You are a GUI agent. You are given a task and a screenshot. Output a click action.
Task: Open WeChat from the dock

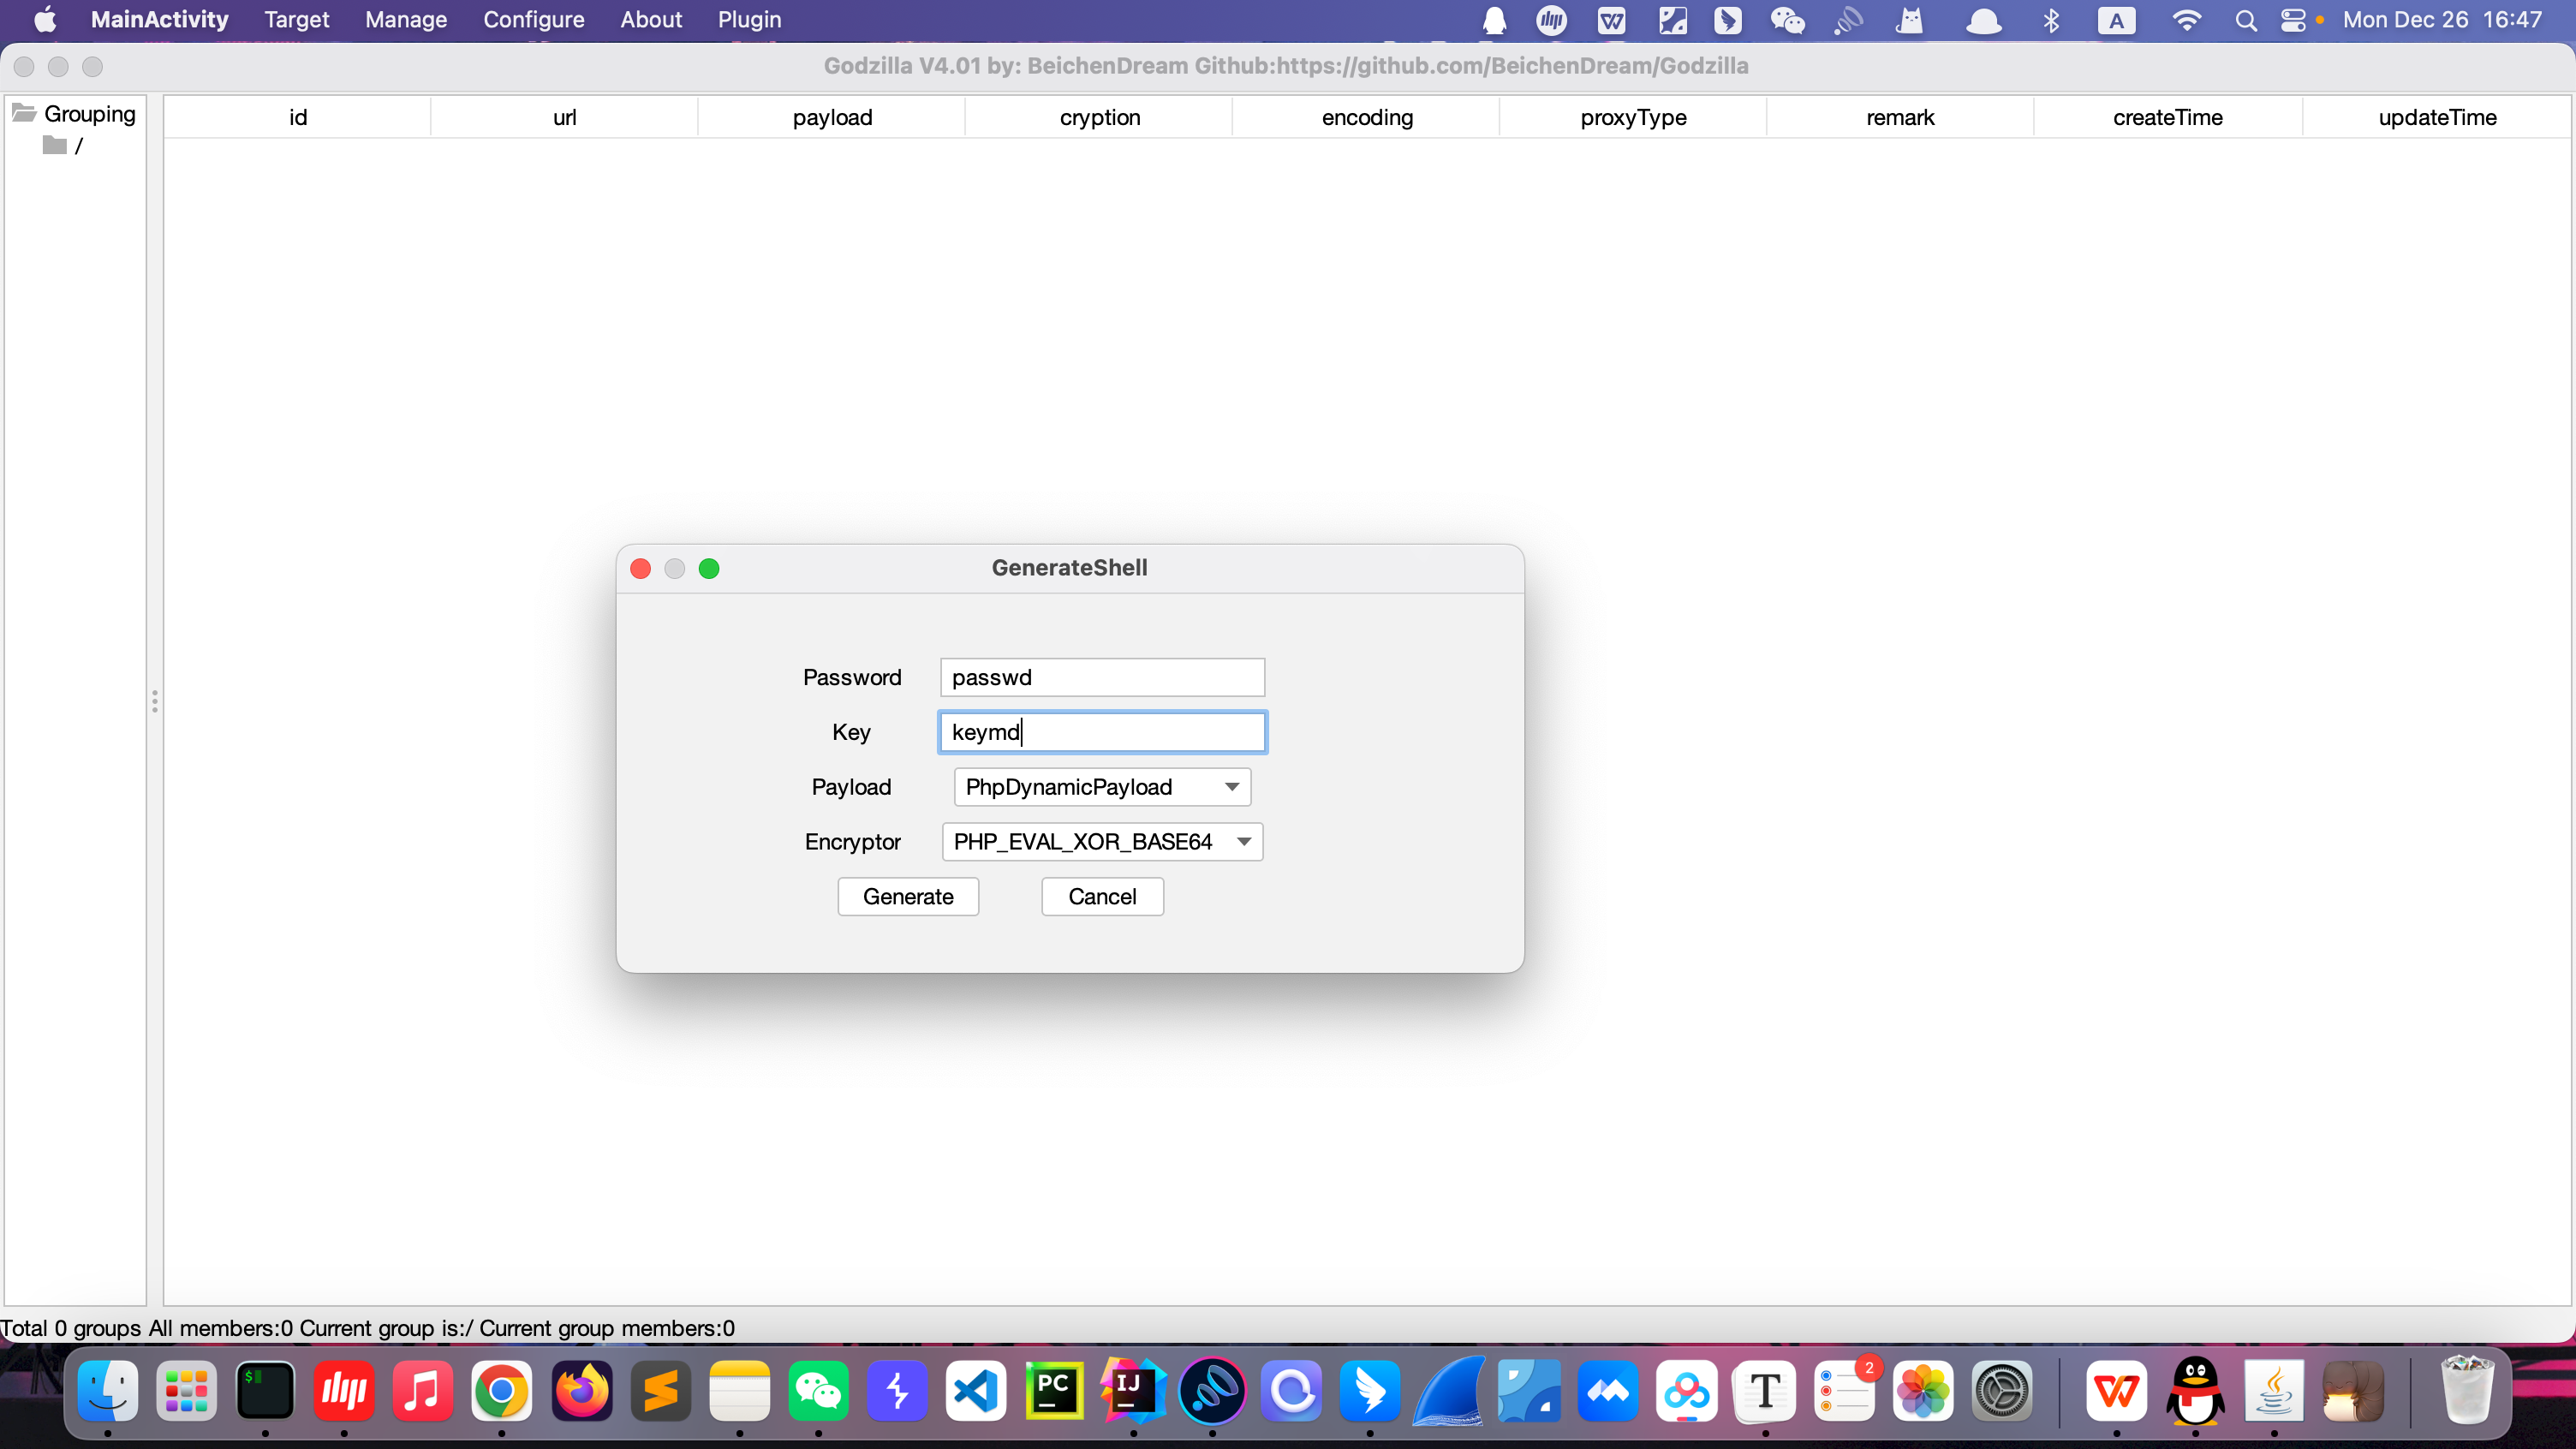pyautogui.click(x=818, y=1391)
